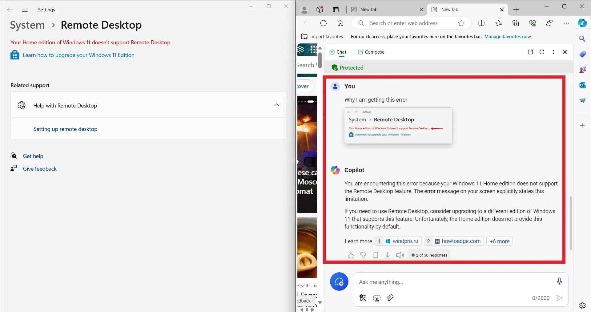591x312 pixels.
Task: Enter split screen mode in Edge
Action: (x=481, y=23)
